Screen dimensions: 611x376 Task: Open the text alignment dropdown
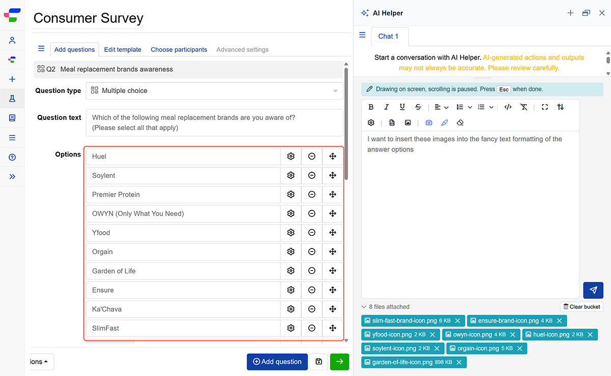coord(441,107)
